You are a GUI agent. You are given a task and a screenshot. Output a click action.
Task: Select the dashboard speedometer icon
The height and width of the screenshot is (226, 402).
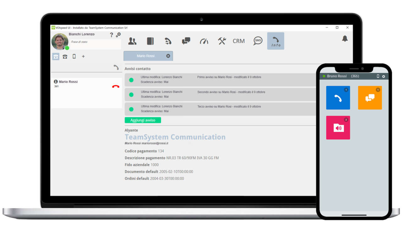pos(204,41)
